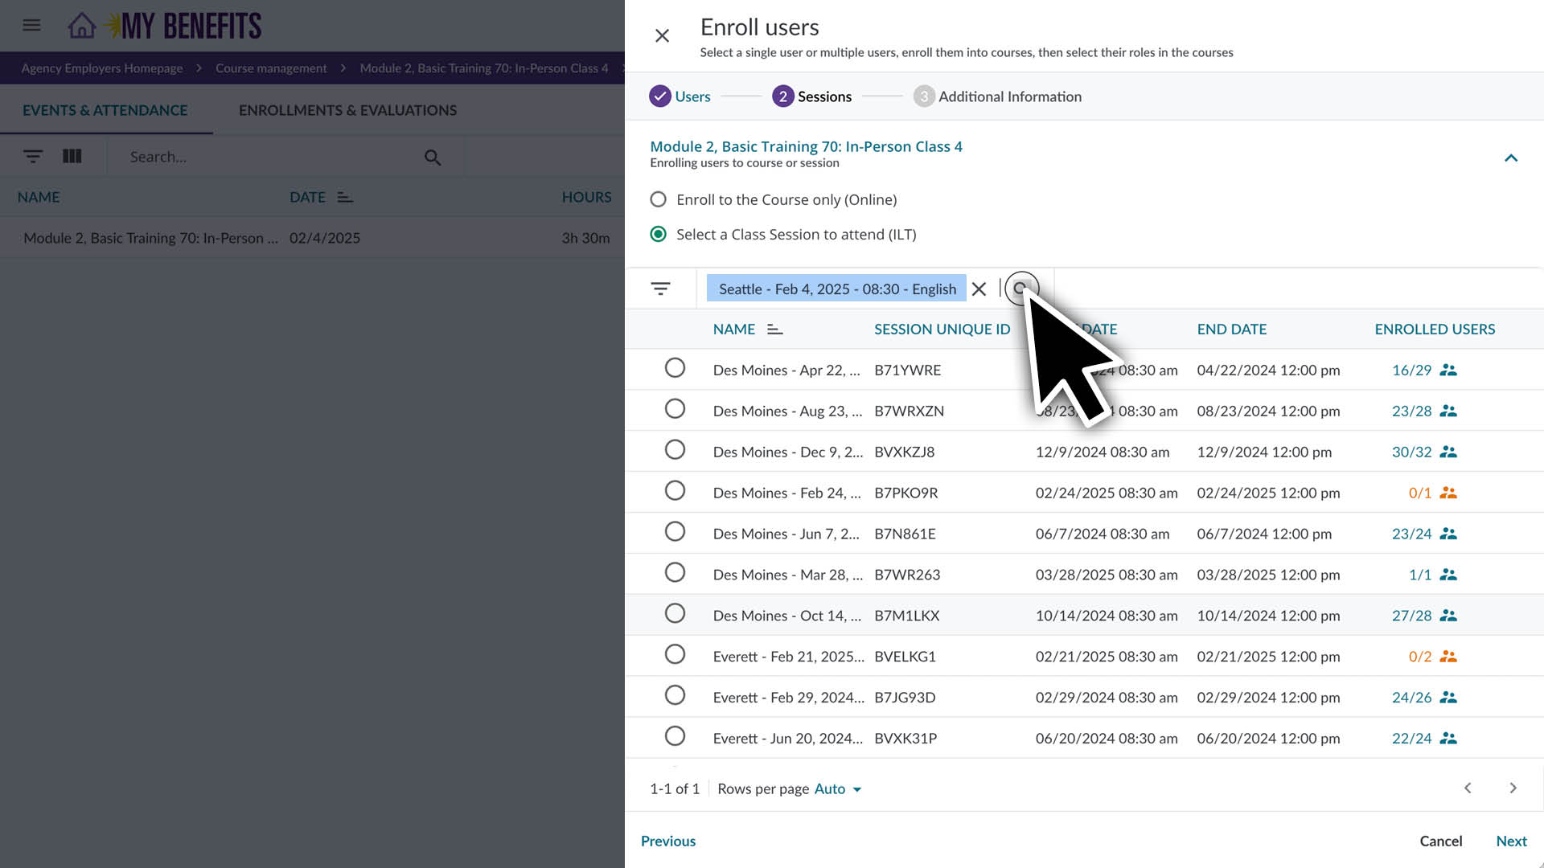Choose the Everett BVELKG1 session

tap(675, 655)
